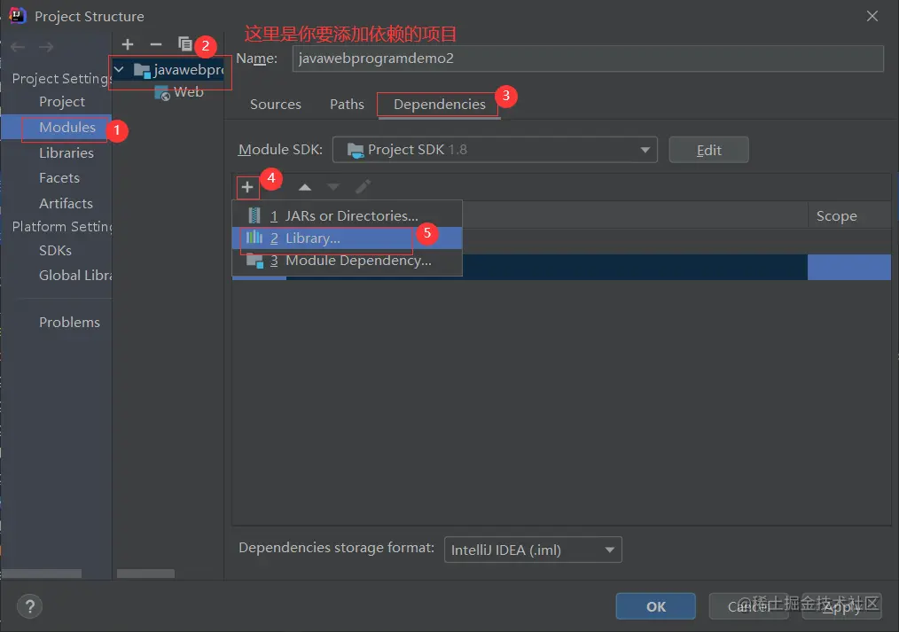The height and width of the screenshot is (632, 899).
Task: Click the Edit SDK button
Action: pyautogui.click(x=708, y=150)
